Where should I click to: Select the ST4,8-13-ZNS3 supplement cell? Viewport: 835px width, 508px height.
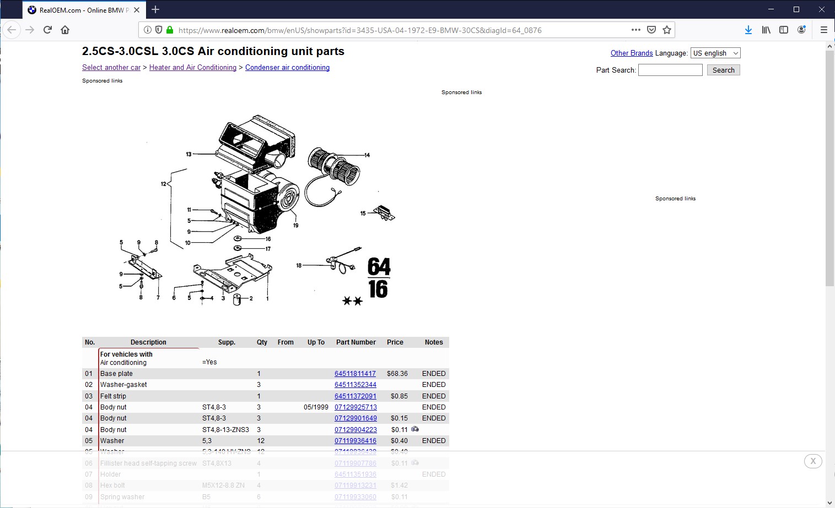[x=225, y=430]
